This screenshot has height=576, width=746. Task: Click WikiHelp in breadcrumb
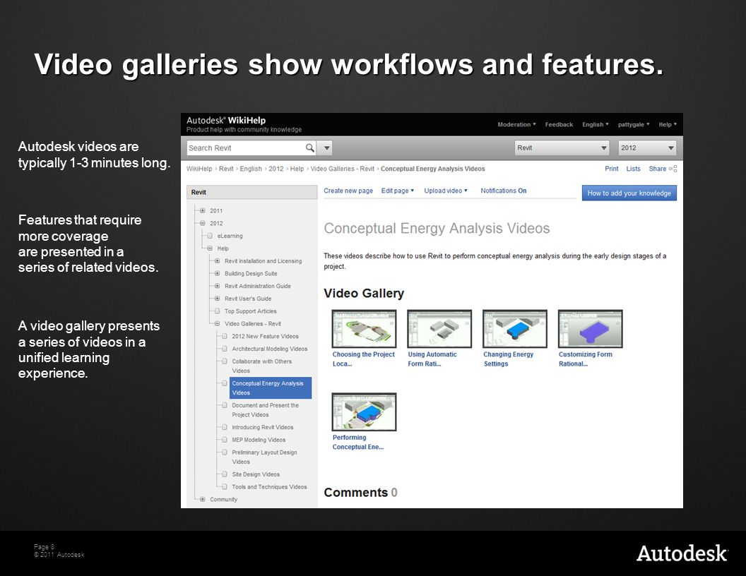[x=199, y=169]
